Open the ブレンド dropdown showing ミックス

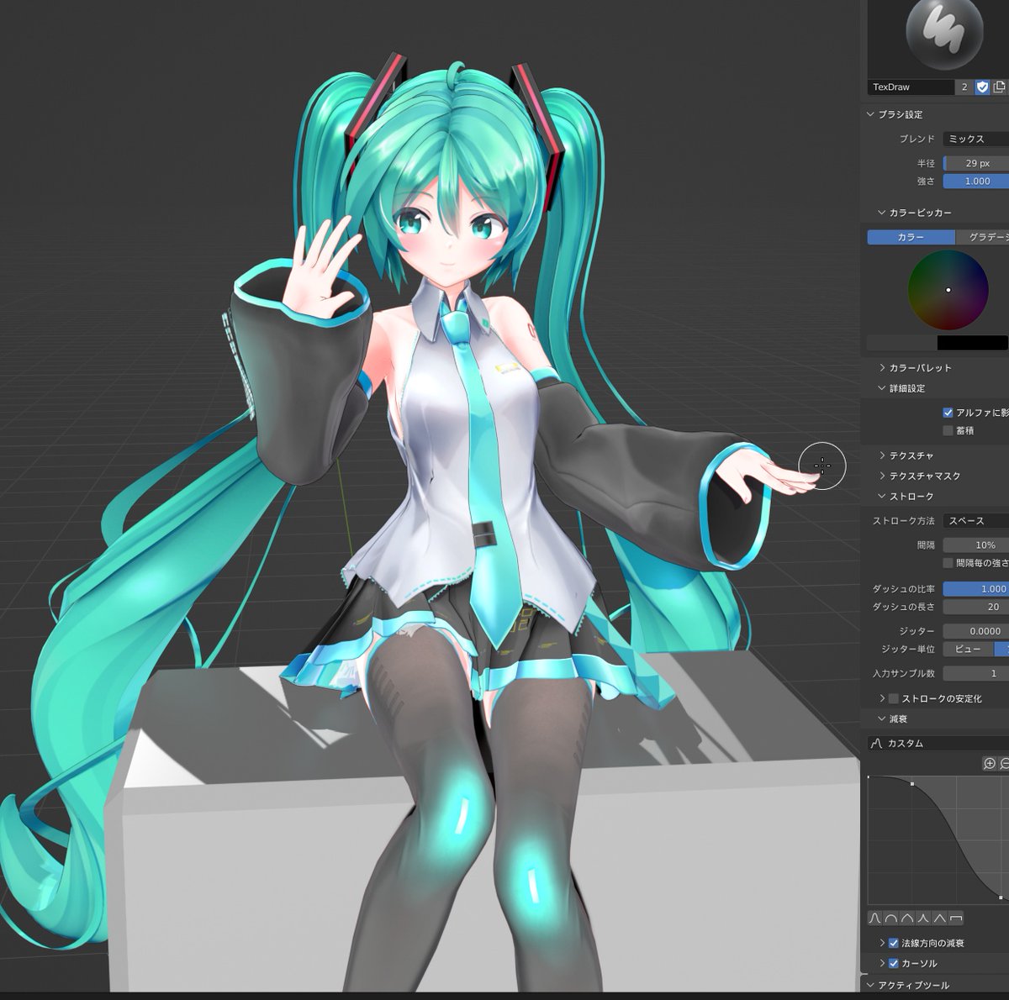[975, 139]
